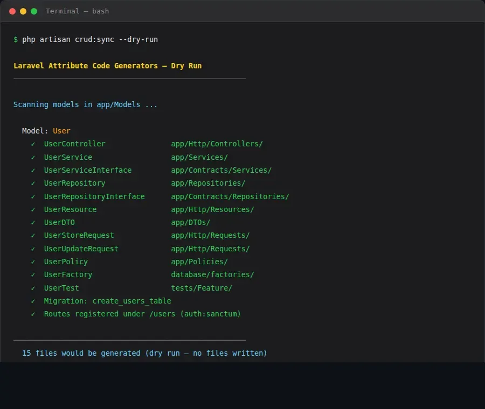Screen dimensions: 485x409
Task: Click the checkmark beside the Migration line
Action: tap(33, 301)
